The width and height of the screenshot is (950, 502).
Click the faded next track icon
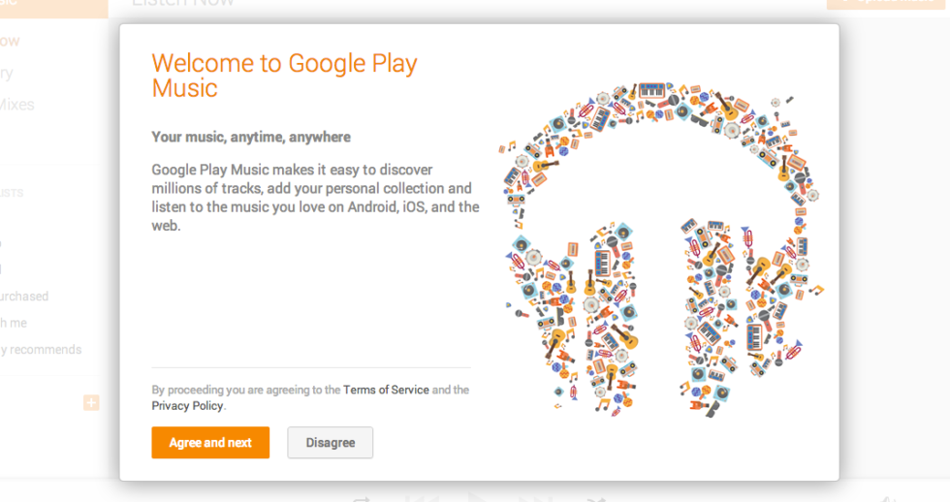534,498
